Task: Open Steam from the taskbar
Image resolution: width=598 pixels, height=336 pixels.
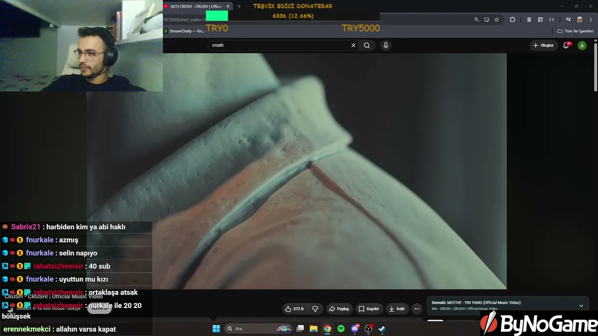Action: click(x=382, y=329)
